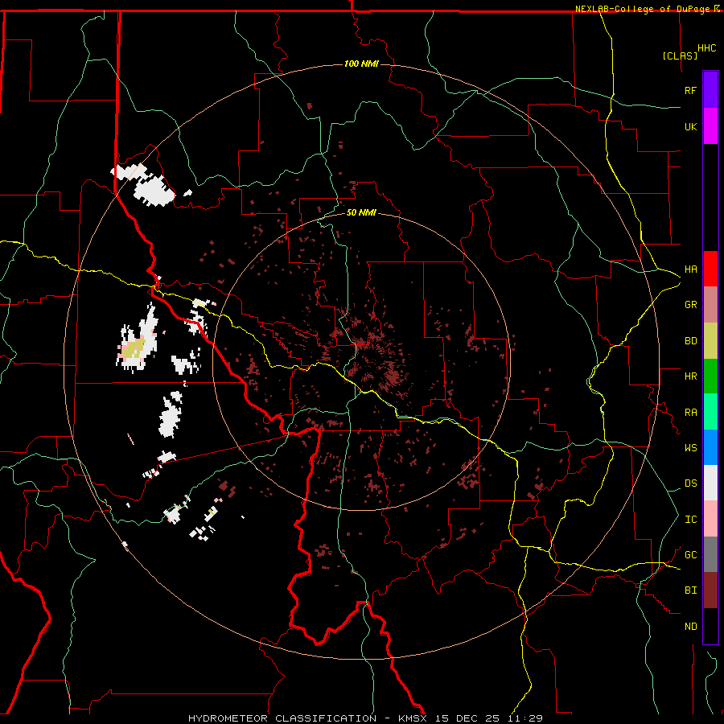Click the HHC product code label
Viewport: 724px width, 724px height.
[x=707, y=48]
